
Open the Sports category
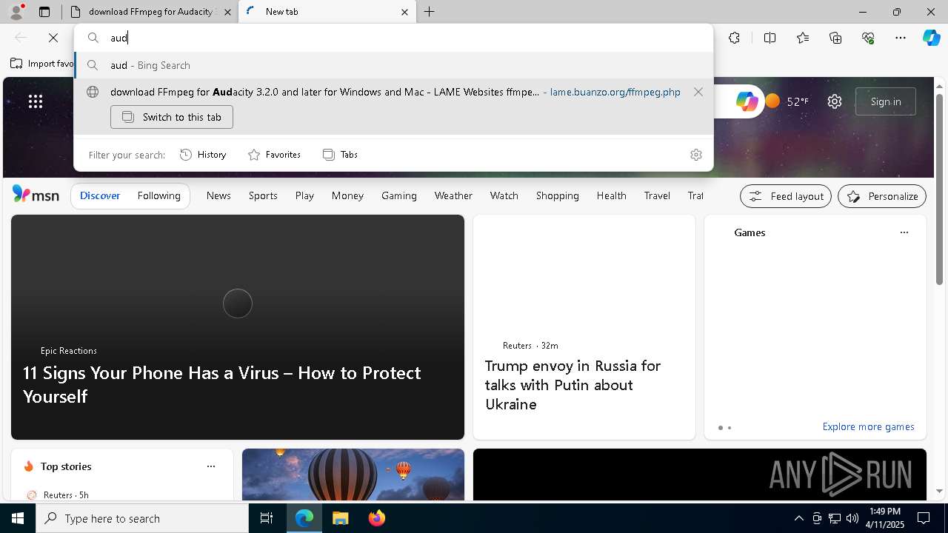263,195
